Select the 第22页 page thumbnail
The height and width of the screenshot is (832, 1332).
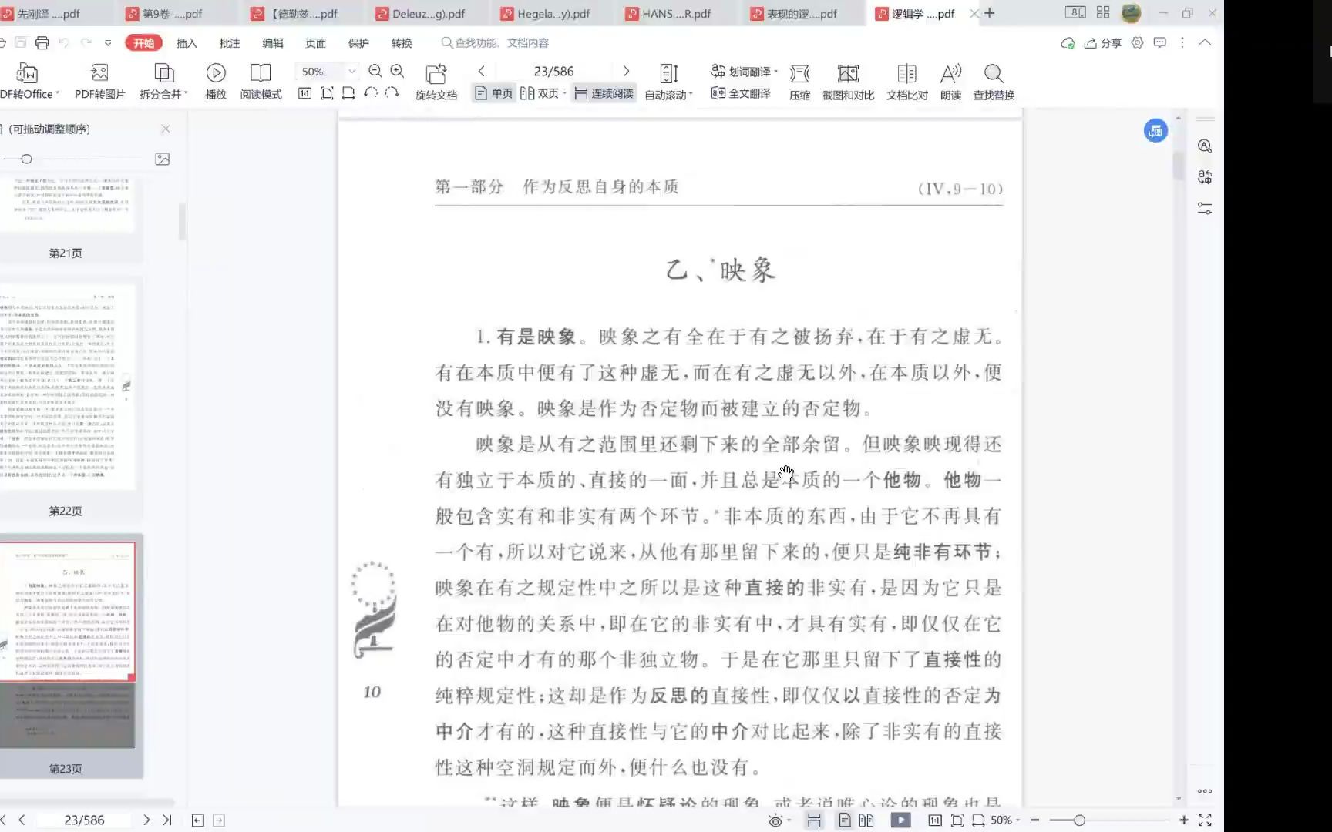[68, 387]
